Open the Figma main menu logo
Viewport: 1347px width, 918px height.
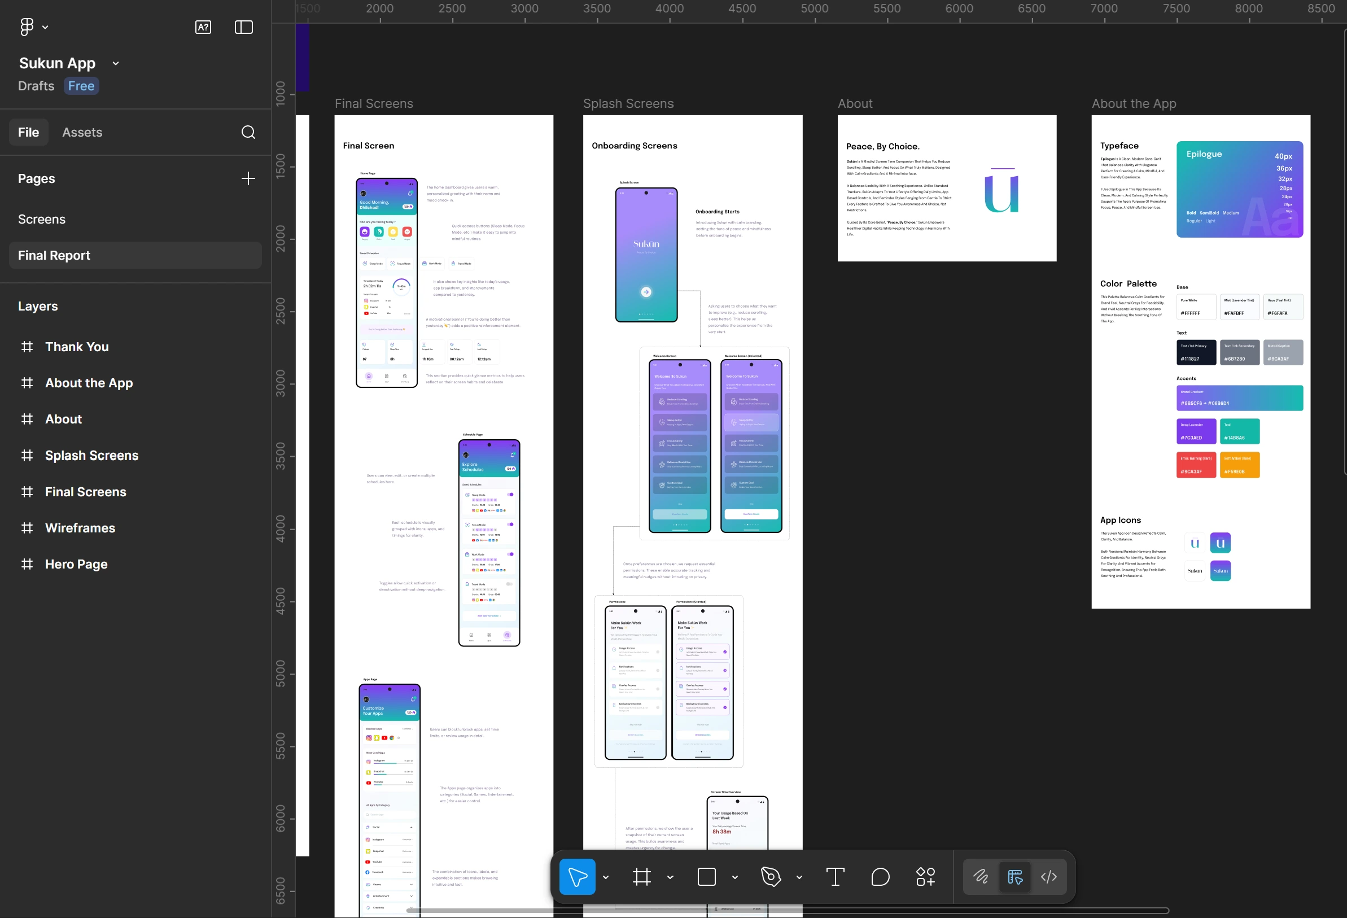click(27, 27)
